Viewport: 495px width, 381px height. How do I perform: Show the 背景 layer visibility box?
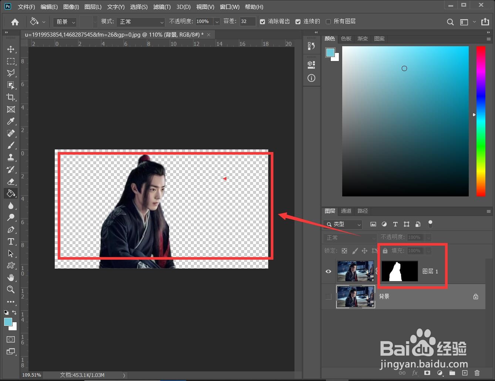click(328, 297)
